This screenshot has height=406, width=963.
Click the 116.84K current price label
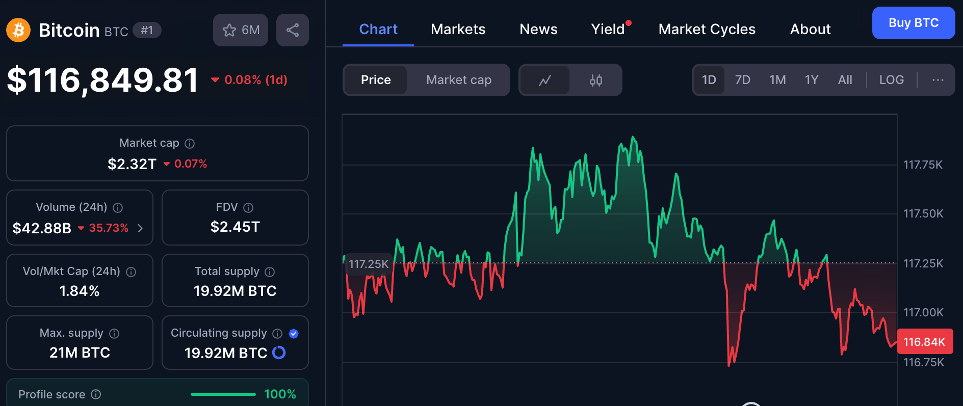coord(924,342)
